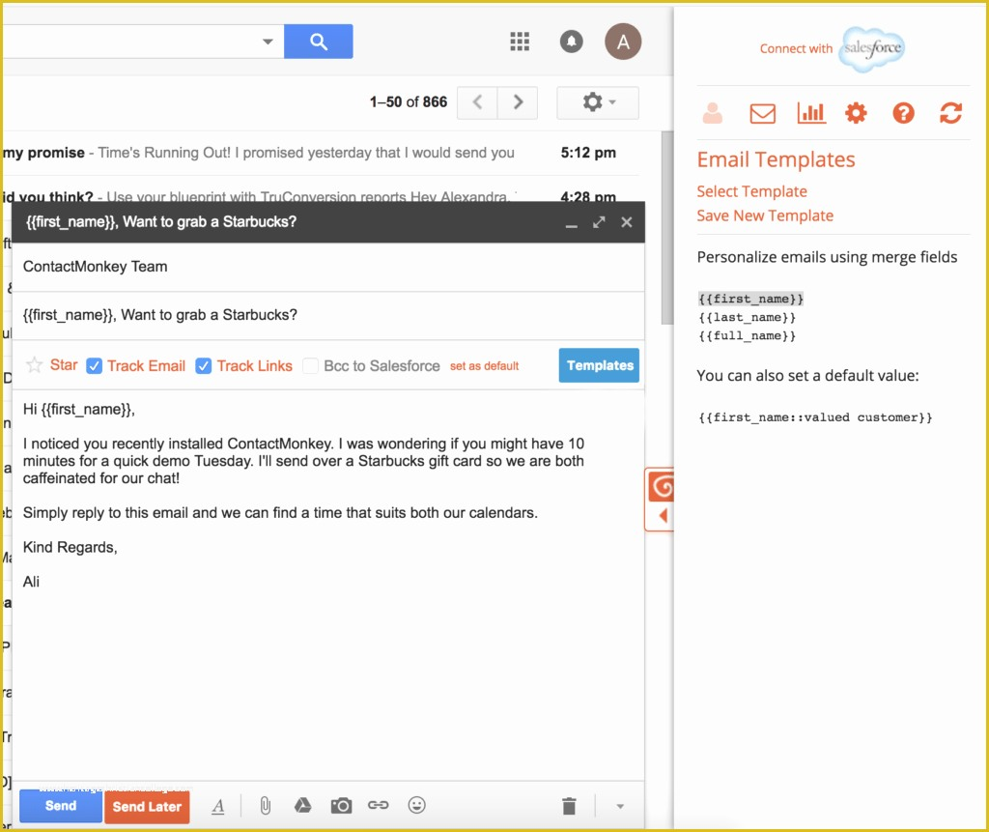Open the Google account avatar menu

[623, 42]
